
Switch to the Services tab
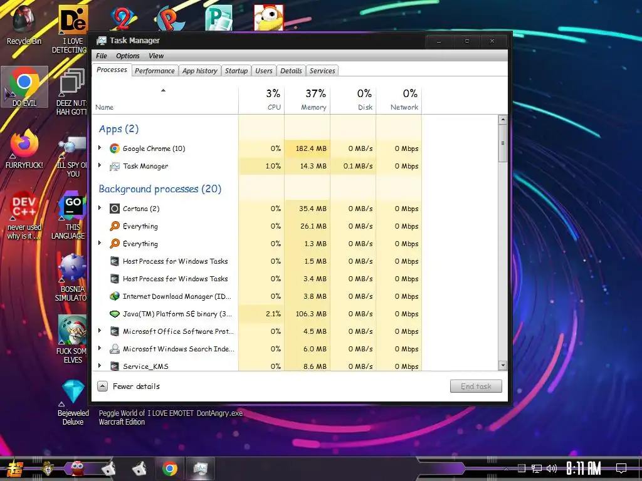coord(322,71)
